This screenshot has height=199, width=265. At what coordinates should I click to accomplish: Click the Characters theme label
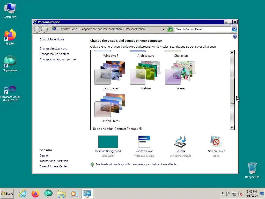[181, 56]
